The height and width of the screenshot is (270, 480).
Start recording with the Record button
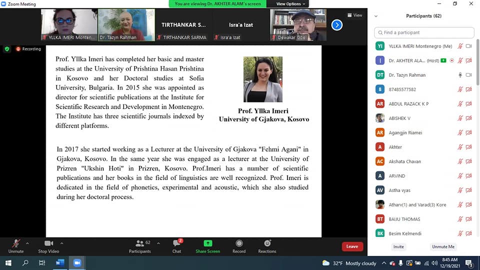239,246
